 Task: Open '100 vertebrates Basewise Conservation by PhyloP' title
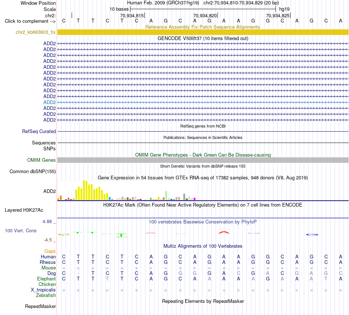pyautogui.click(x=203, y=222)
